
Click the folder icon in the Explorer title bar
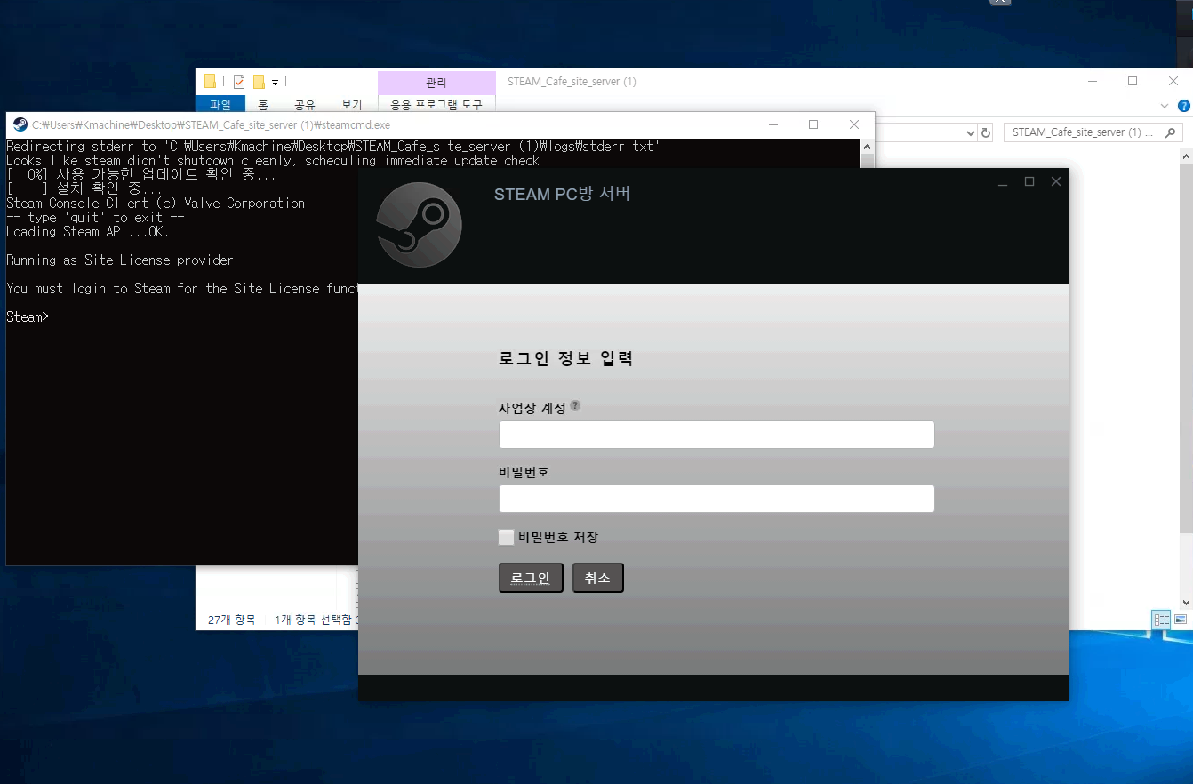point(210,82)
